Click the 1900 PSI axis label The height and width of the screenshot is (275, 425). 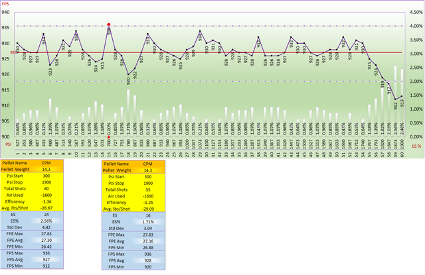click(x=402, y=142)
